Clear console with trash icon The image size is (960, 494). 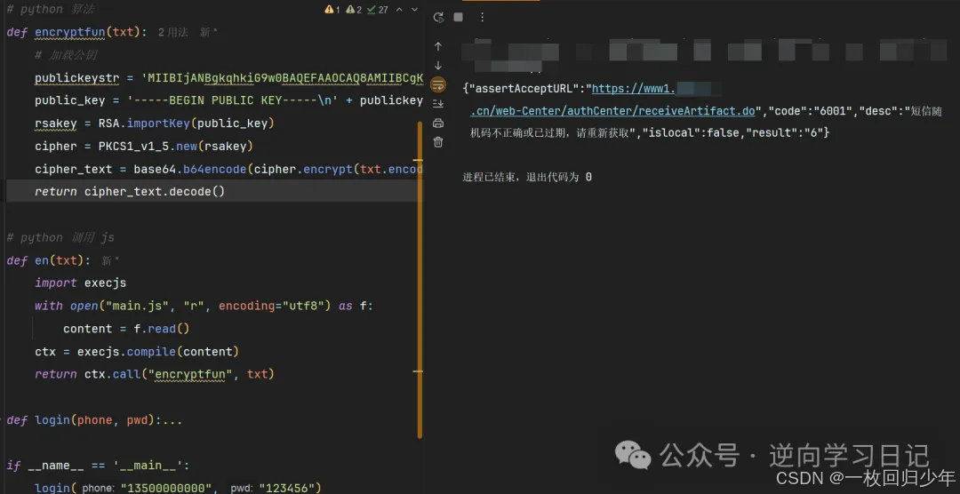click(437, 142)
